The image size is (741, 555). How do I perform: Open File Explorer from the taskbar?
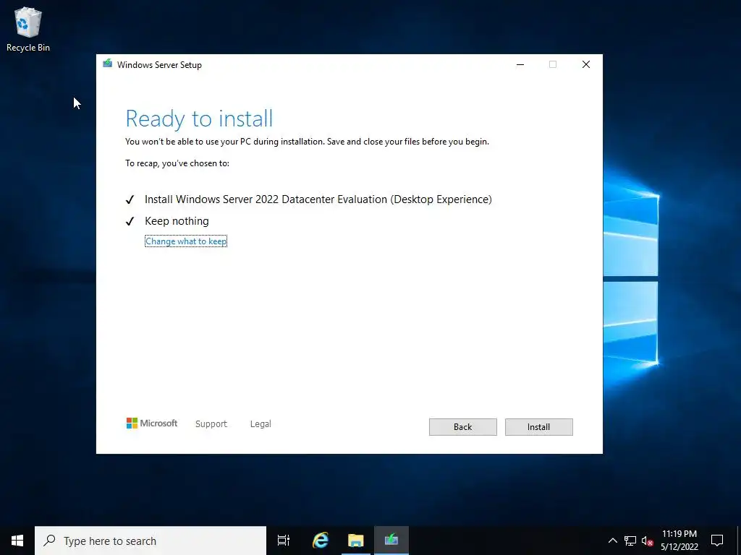356,541
